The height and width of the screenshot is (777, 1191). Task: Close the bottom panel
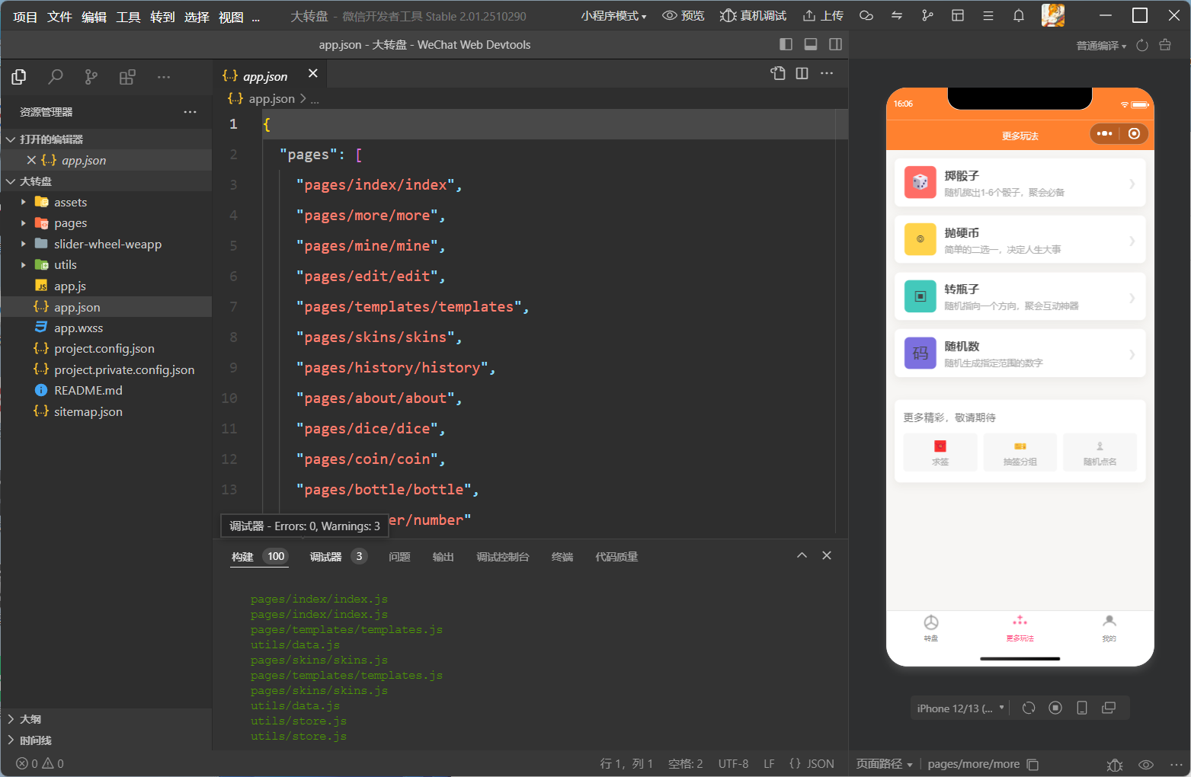(x=827, y=555)
